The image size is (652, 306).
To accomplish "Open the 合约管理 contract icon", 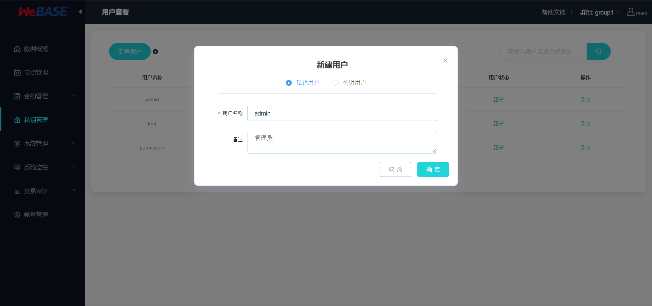I will click(17, 96).
